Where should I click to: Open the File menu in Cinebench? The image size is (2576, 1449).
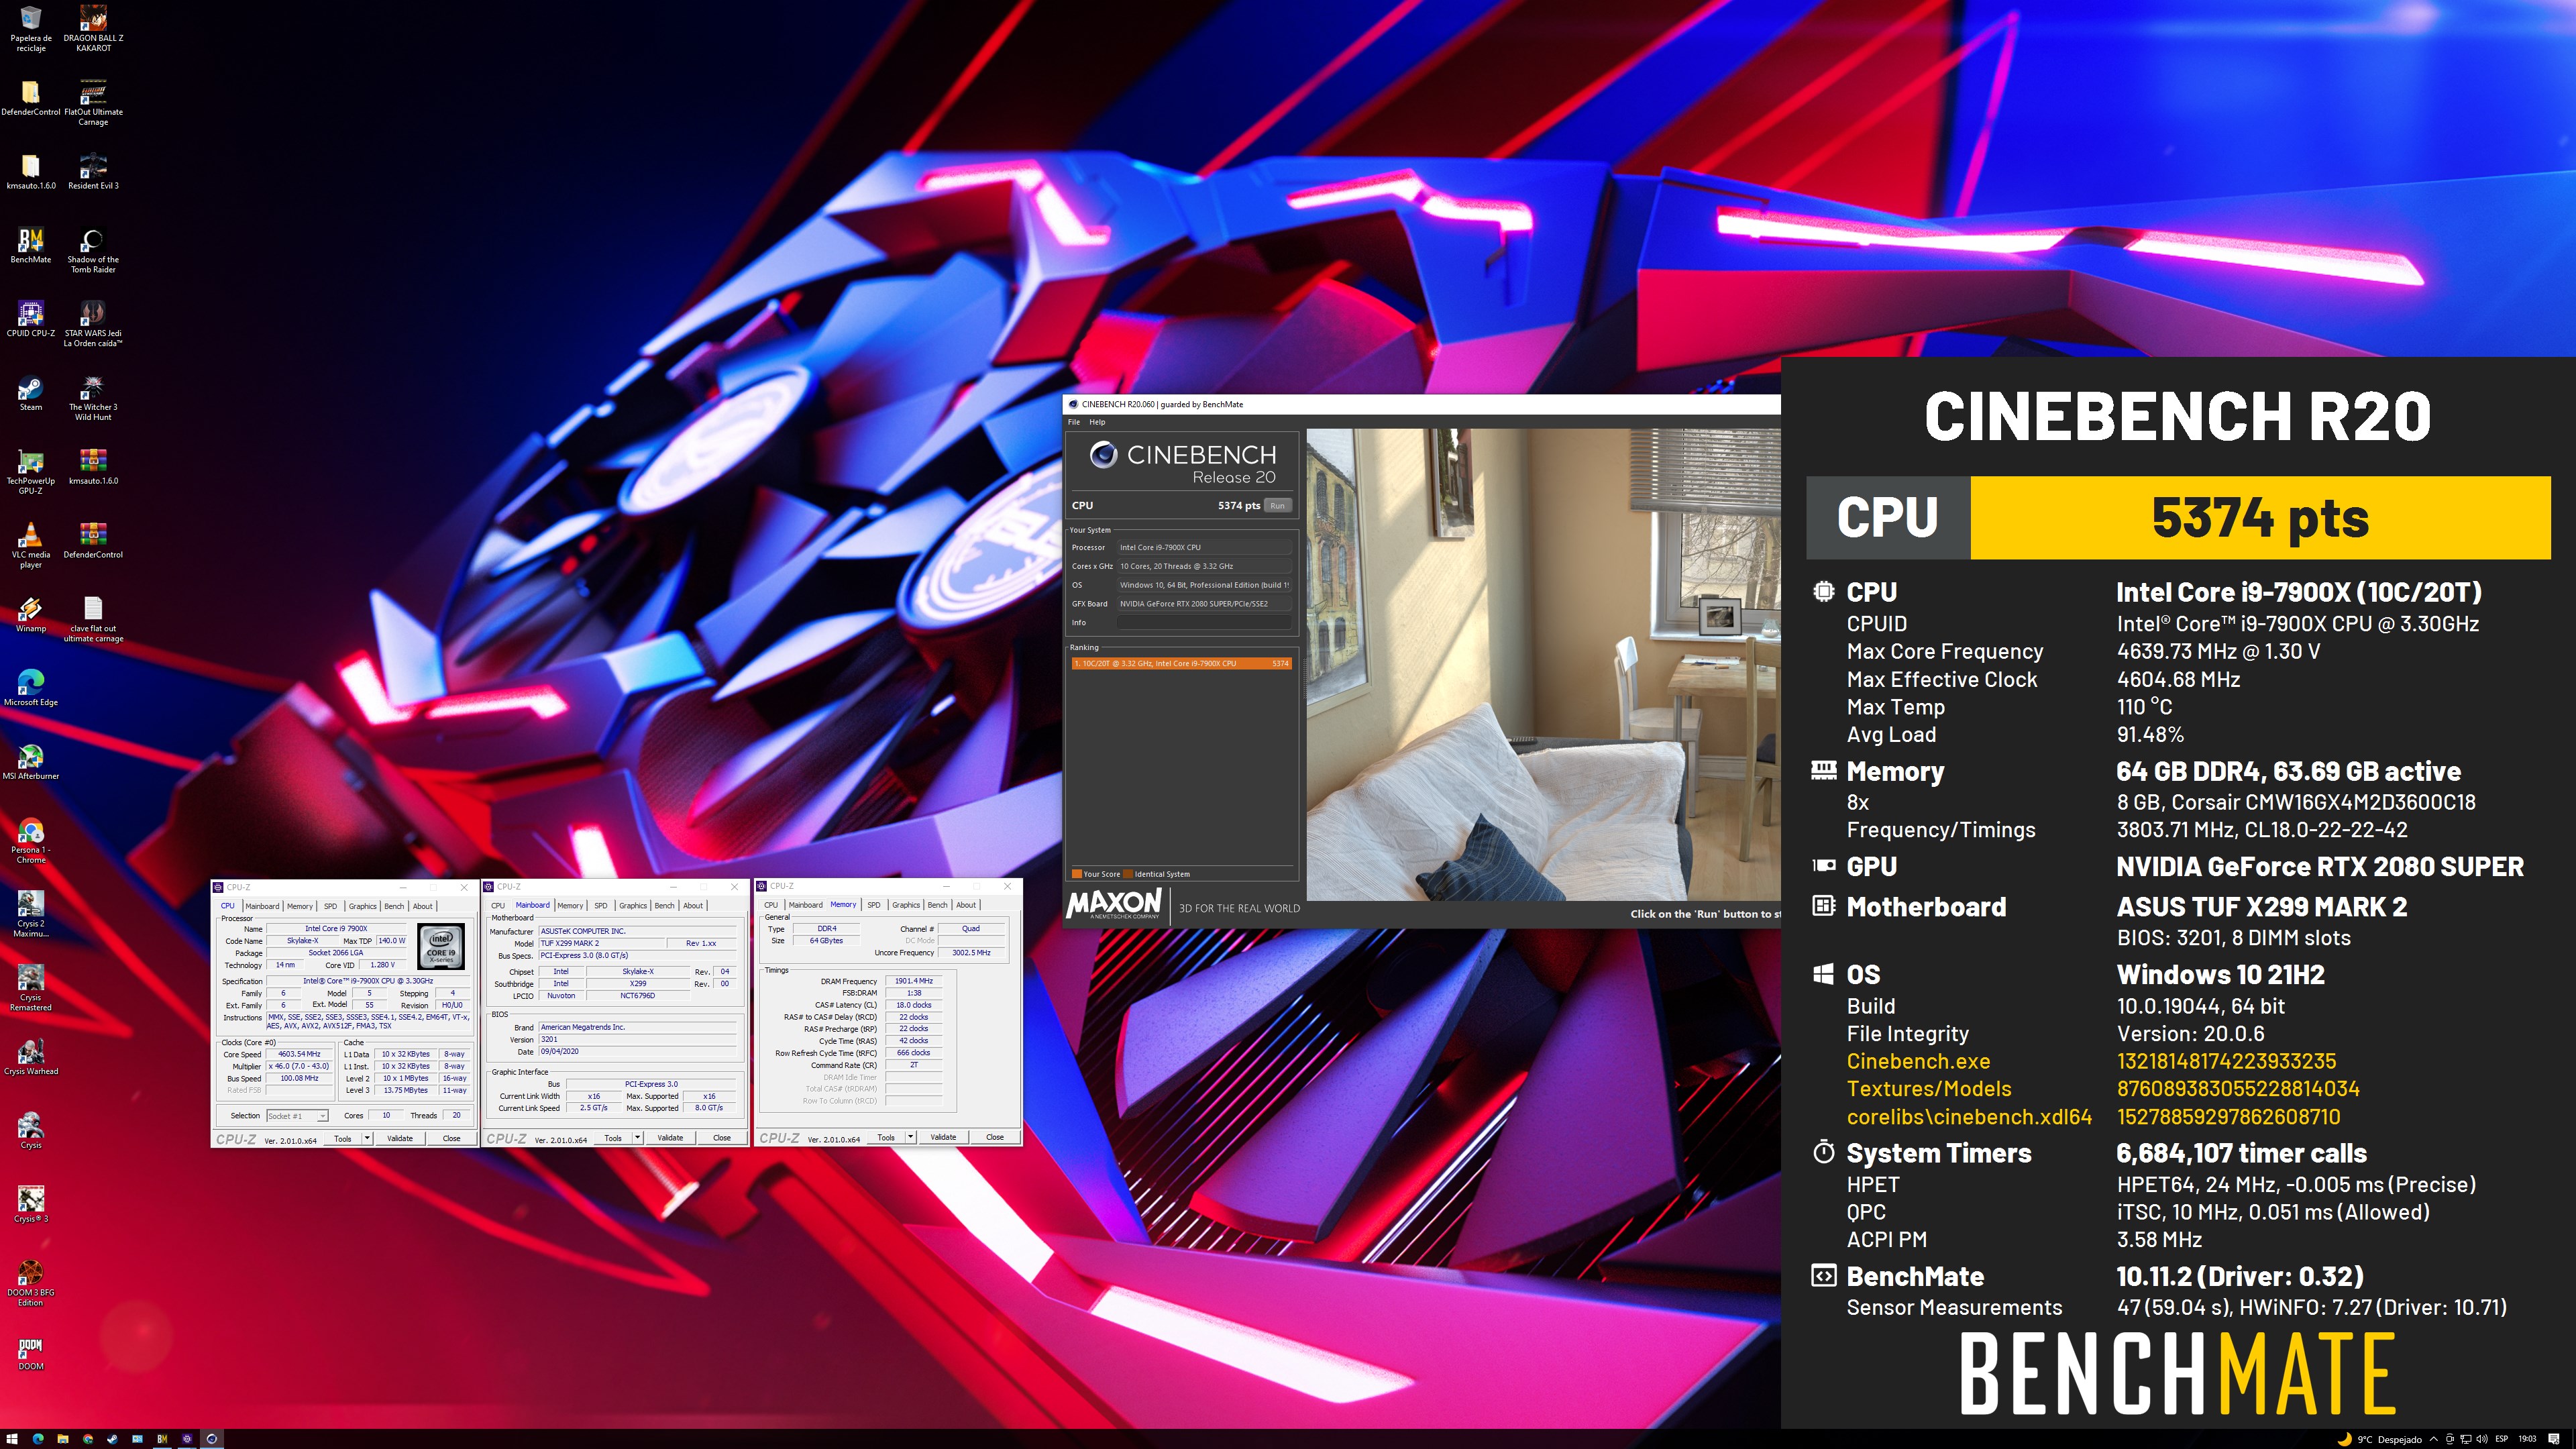(1074, 422)
